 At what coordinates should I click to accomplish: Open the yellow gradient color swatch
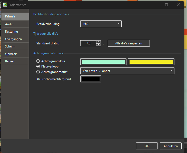coord(151,62)
